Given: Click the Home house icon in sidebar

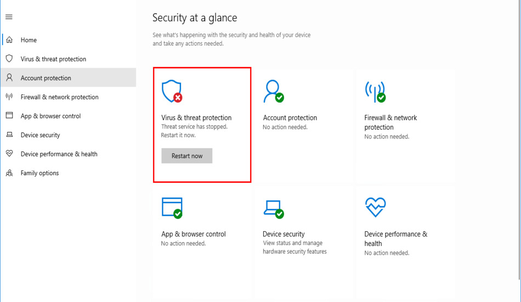Looking at the screenshot, I should coord(9,40).
